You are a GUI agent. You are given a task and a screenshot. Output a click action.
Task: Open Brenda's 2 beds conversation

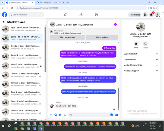coord(22,47)
